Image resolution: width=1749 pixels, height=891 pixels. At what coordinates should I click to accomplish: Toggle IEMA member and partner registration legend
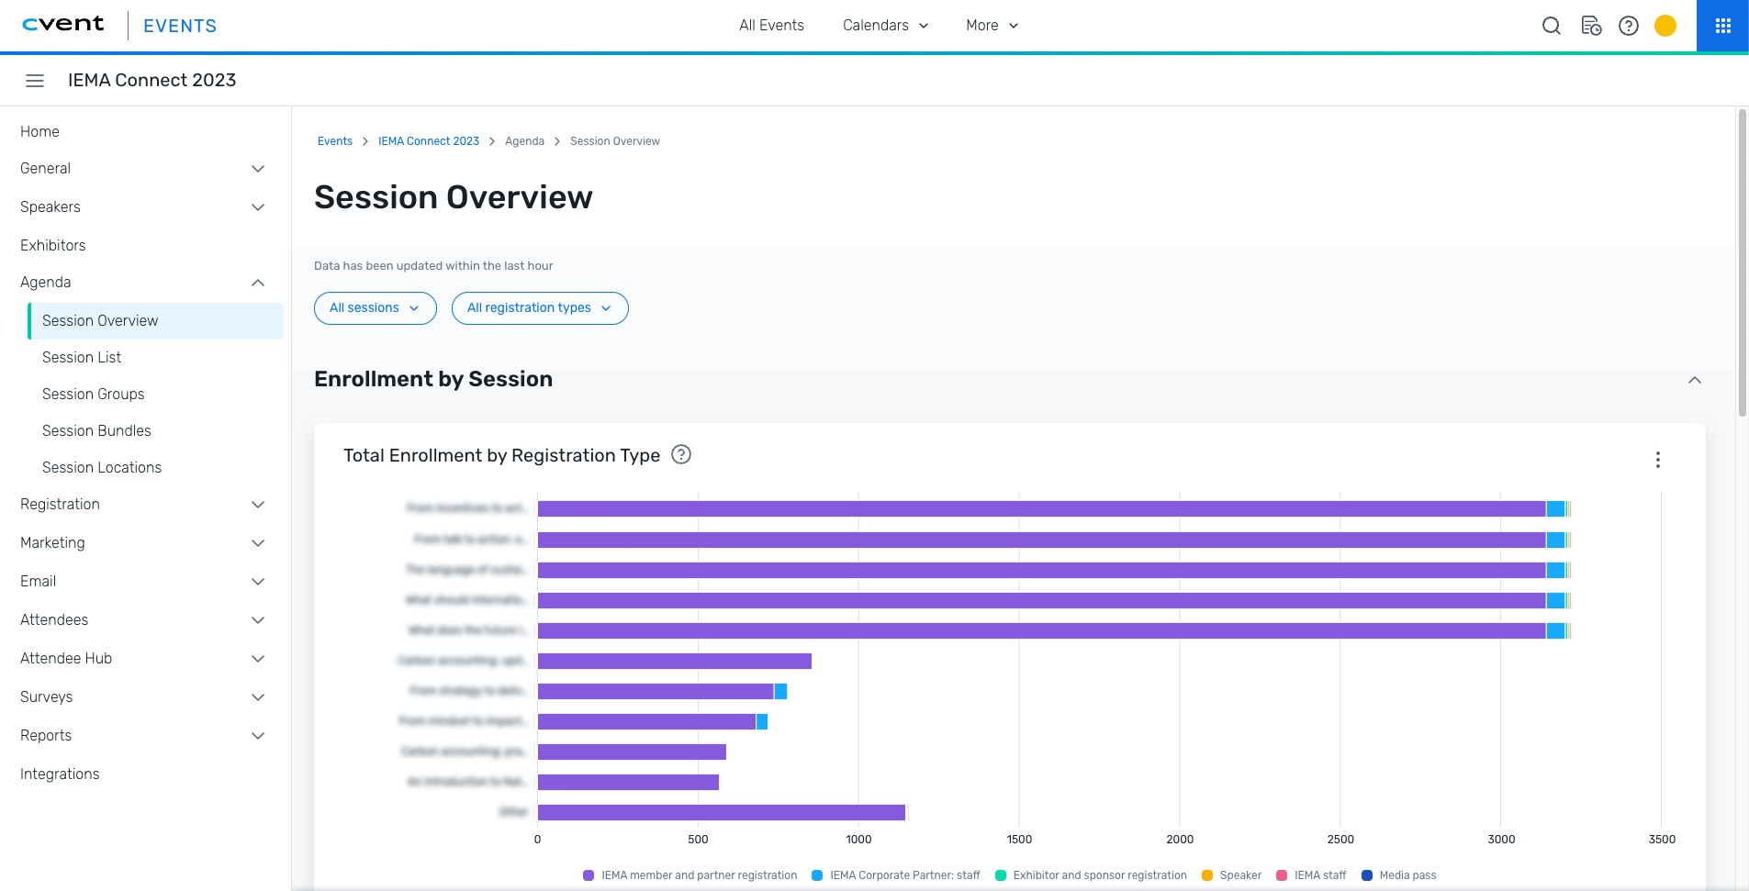pos(690,875)
